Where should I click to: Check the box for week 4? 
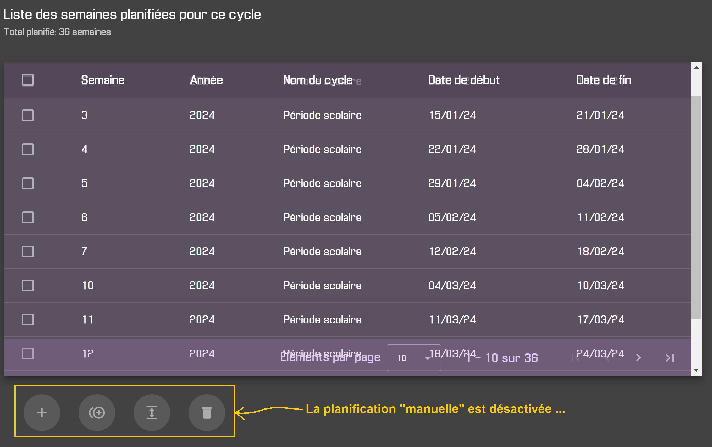(x=28, y=149)
